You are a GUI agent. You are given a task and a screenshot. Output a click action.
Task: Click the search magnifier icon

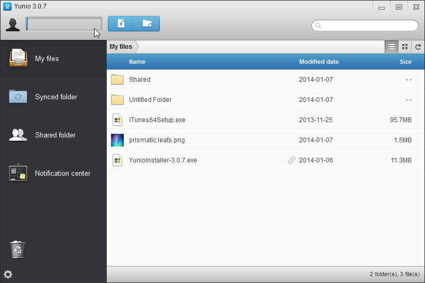pyautogui.click(x=318, y=25)
